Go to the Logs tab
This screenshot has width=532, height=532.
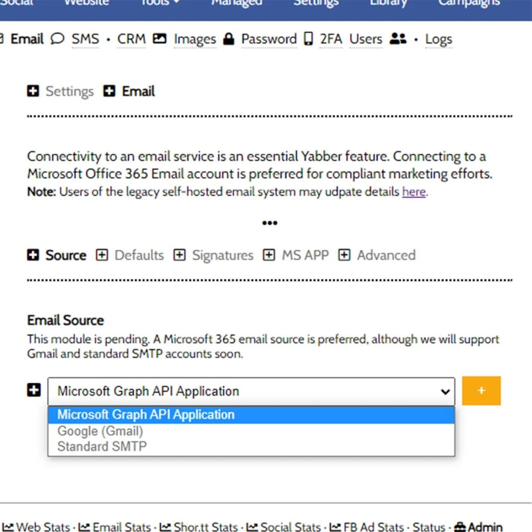pos(439,39)
